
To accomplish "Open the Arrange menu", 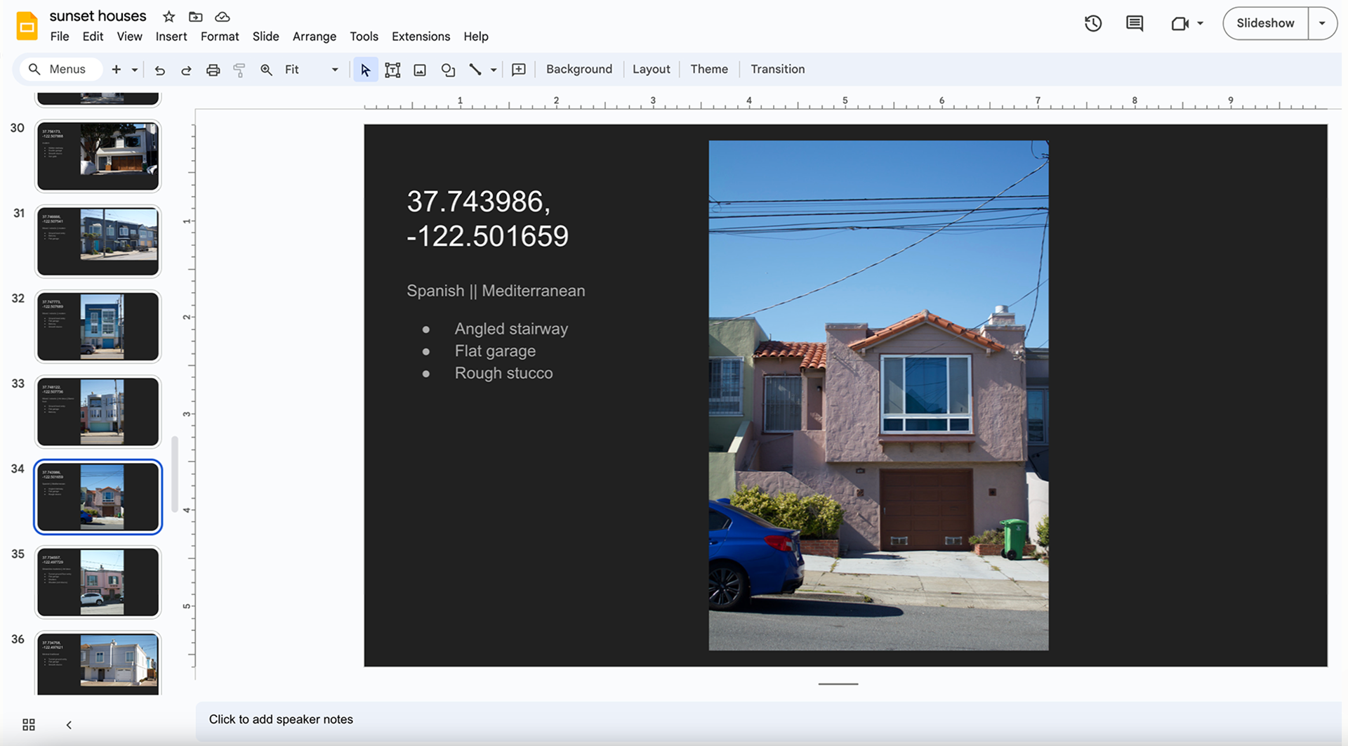I will point(314,37).
